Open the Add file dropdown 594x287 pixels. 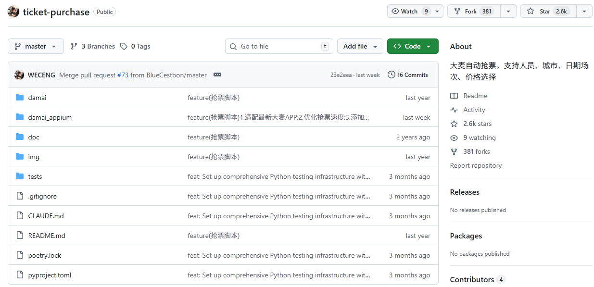point(360,46)
